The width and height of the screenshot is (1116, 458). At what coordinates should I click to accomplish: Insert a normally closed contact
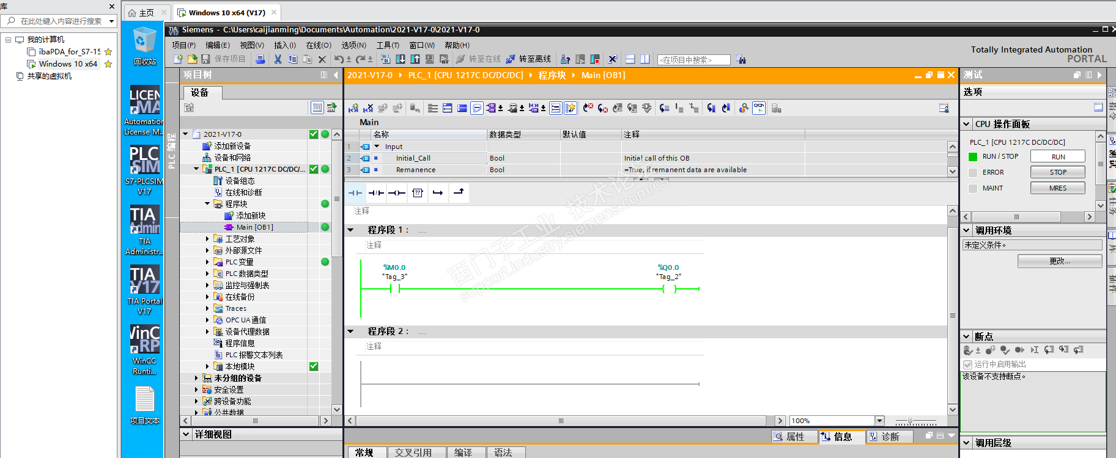coord(376,193)
